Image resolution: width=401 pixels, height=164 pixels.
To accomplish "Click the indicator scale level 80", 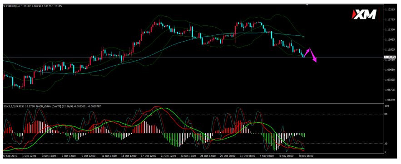I will [x=386, y=114].
